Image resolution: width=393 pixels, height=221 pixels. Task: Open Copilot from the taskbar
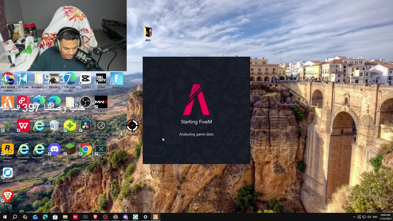pyautogui.click(x=25, y=217)
